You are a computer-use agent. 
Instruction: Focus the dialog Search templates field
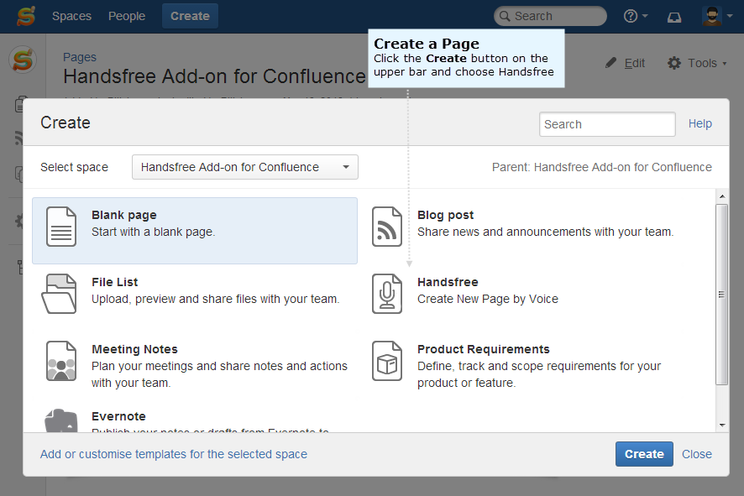(x=607, y=124)
